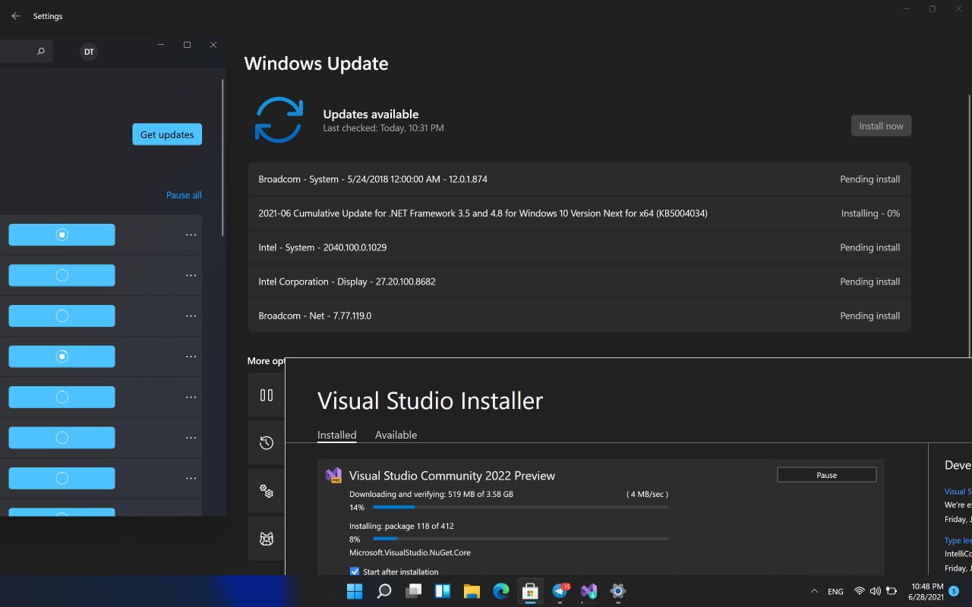Click Last checked: Today, 10:31 PM text
Viewport: 972px width, 607px height.
click(x=383, y=128)
